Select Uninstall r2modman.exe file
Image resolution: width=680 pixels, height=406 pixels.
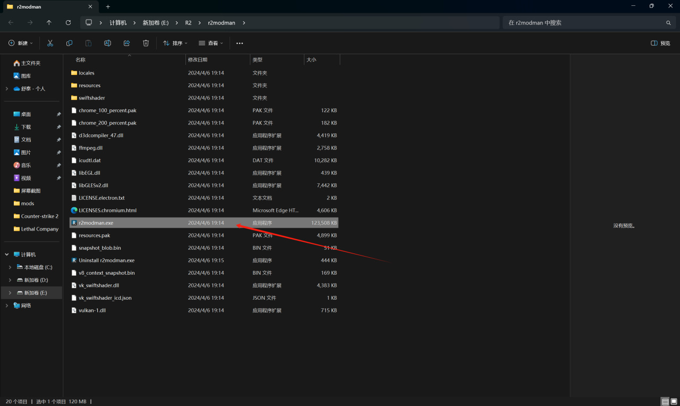tap(204, 260)
